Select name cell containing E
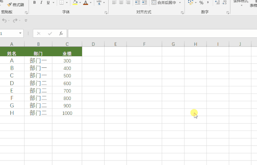The image size is (257, 165). (12, 90)
